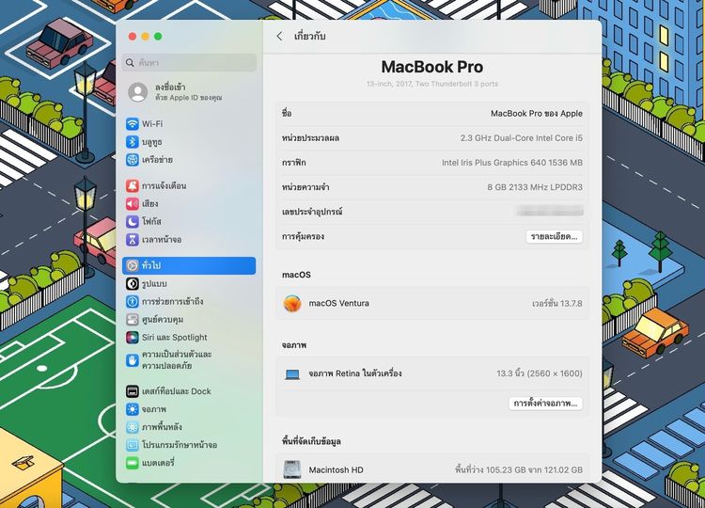Select 2.3 GHz Dual-Core Intel Core i5 text
Viewport: 705px width, 508px height.
[x=521, y=138]
